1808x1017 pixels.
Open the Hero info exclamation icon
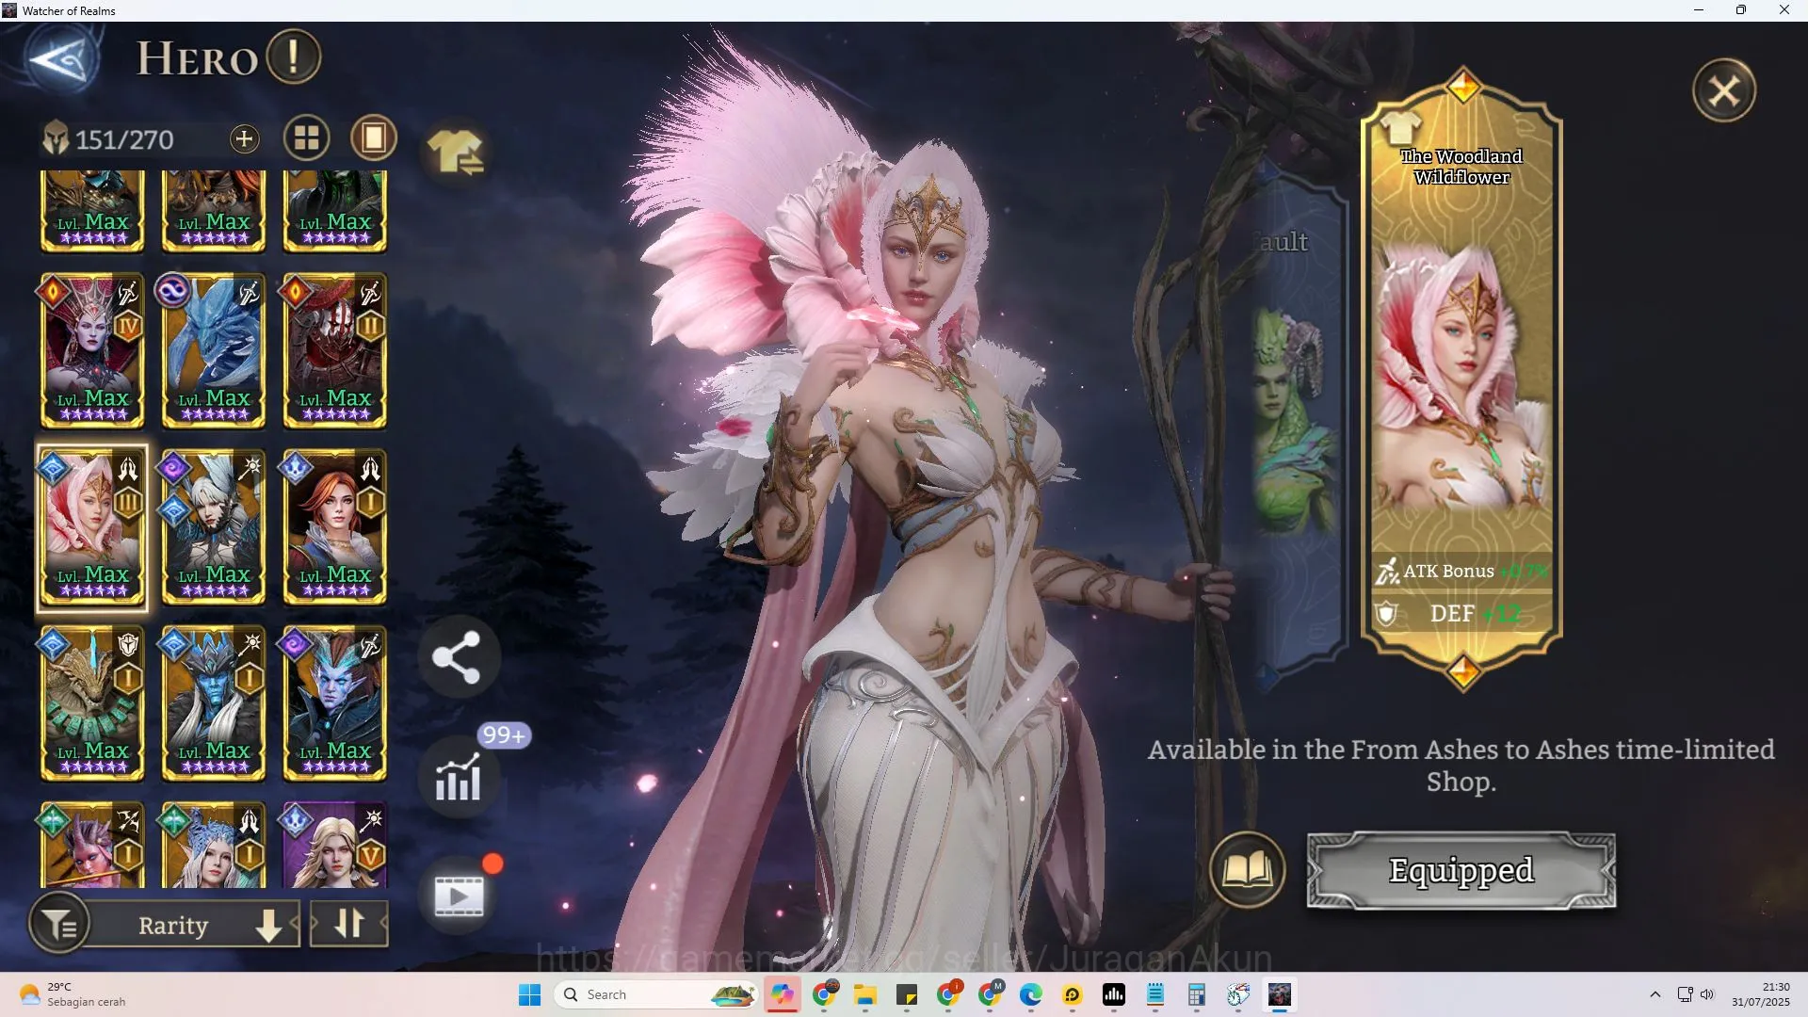tap(293, 56)
